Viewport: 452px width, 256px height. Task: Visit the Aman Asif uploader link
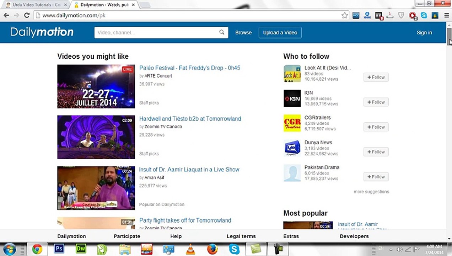pyautogui.click(x=154, y=177)
